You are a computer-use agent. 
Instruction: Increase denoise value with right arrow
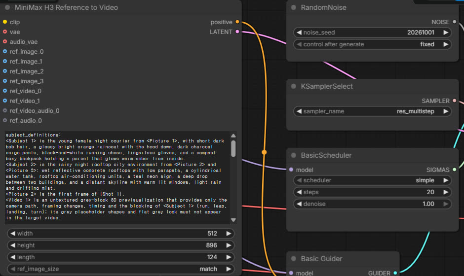[x=446, y=204]
